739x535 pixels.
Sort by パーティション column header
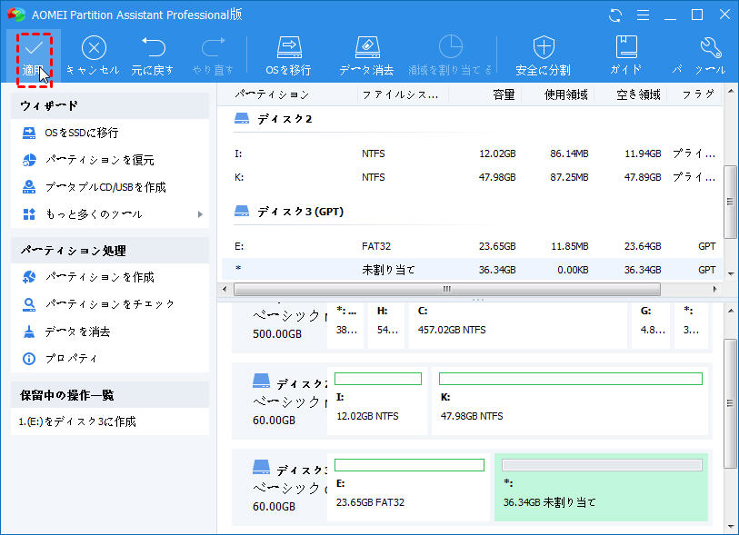(287, 94)
